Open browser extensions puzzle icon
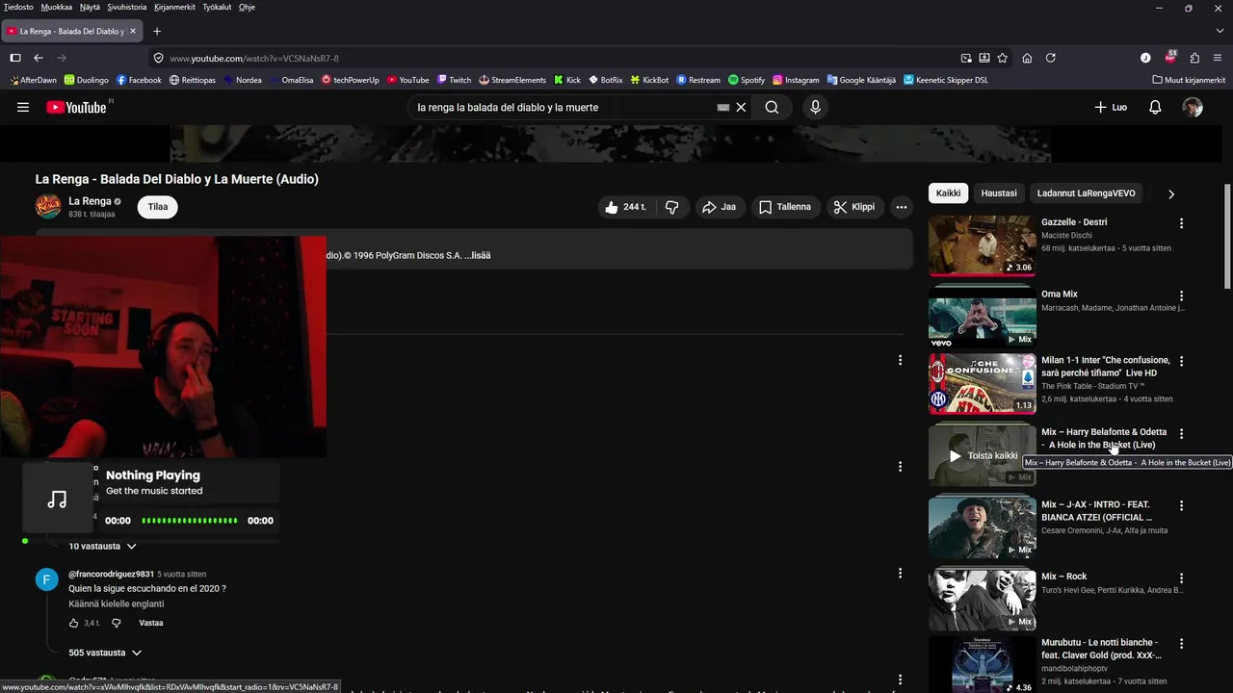 point(1194,58)
